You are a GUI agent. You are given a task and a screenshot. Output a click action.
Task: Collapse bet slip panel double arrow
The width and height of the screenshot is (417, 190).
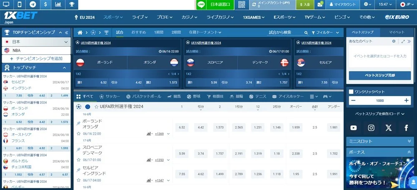click(409, 41)
